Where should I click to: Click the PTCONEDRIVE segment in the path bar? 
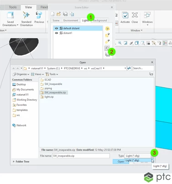[72, 69]
